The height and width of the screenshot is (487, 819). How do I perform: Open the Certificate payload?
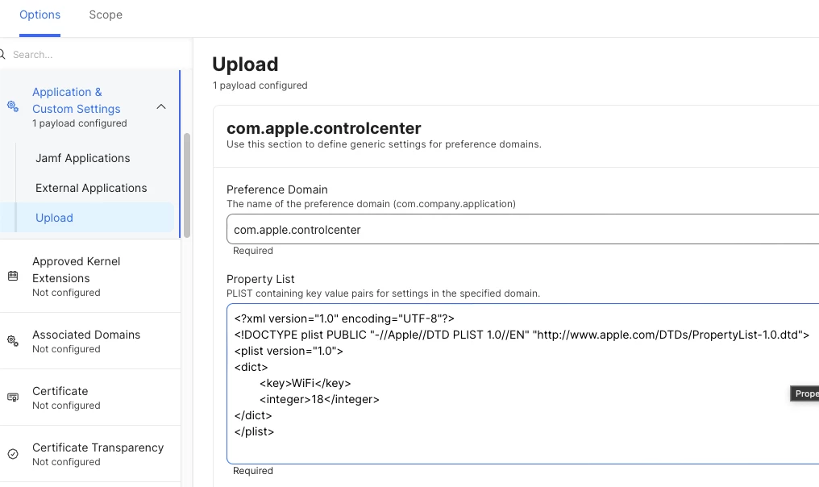[x=89, y=398]
